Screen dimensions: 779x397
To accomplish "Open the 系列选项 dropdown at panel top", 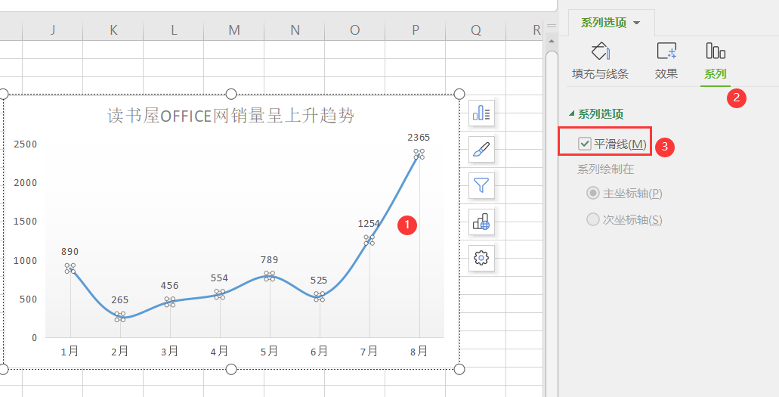I will coord(611,23).
